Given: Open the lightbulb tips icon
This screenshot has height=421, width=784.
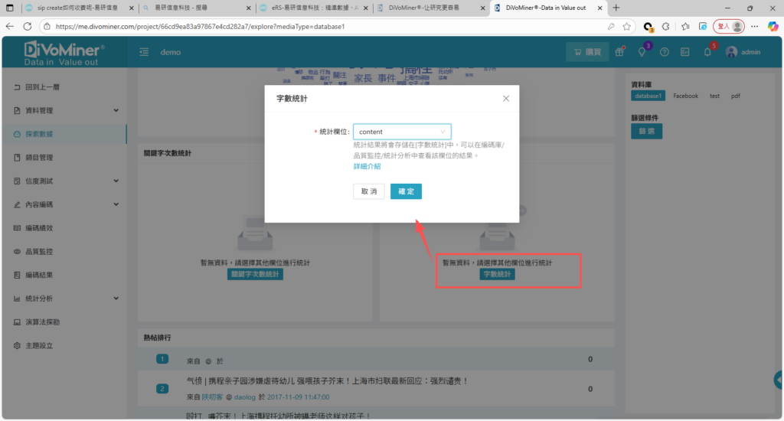Looking at the screenshot, I should pyautogui.click(x=642, y=52).
